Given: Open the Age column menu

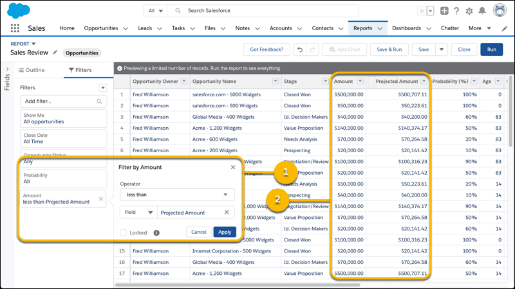Looking at the screenshot, I should pos(498,82).
